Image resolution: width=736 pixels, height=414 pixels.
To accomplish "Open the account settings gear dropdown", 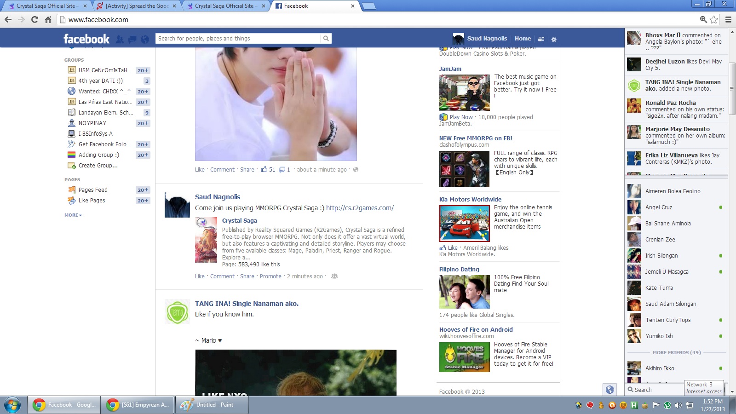I will pyautogui.click(x=554, y=39).
